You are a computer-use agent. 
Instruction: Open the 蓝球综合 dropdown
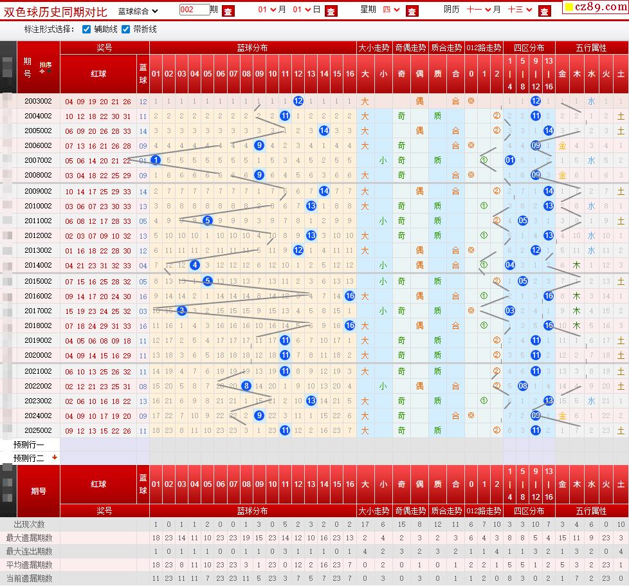point(138,11)
